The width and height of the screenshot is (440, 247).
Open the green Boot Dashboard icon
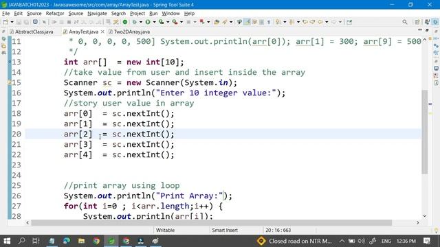tap(125, 22)
